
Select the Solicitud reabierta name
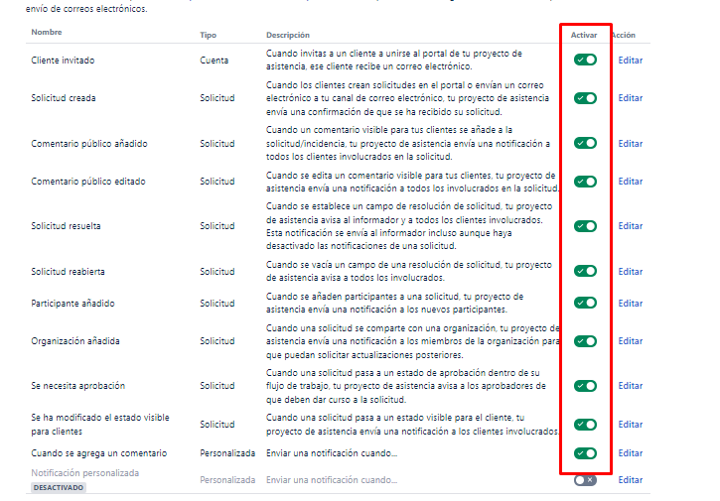pyautogui.click(x=68, y=271)
